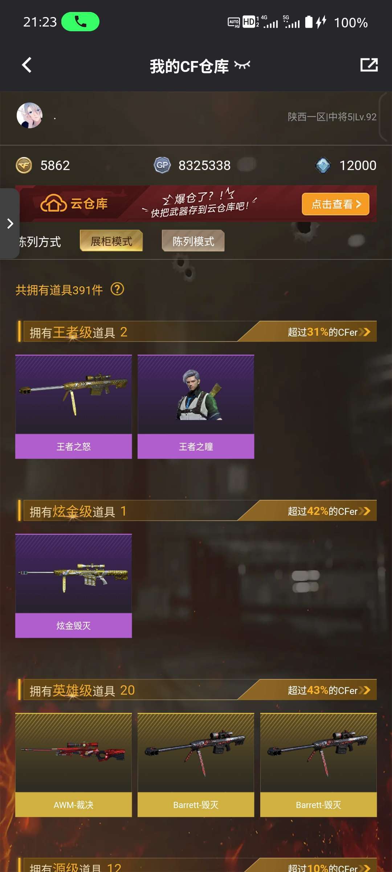Image resolution: width=392 pixels, height=872 pixels.
Task: Open the 王者之瞳 character card
Action: 196,407
